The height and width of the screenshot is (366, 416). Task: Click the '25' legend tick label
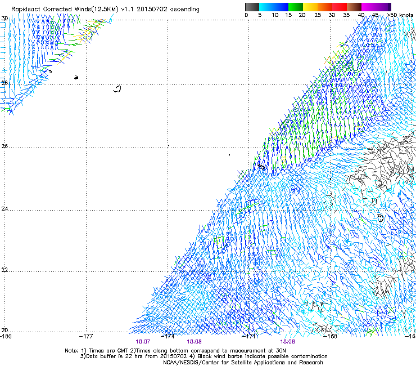pos(318,15)
